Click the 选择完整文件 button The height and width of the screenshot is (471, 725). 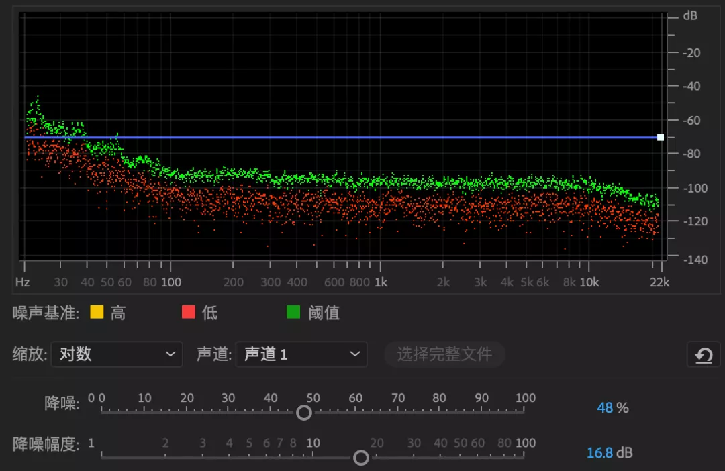[x=445, y=355]
